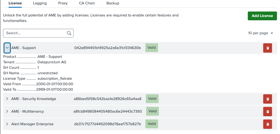The image size is (280, 134).
Task: Open the 10 per page dropdown
Action: (x=260, y=33)
